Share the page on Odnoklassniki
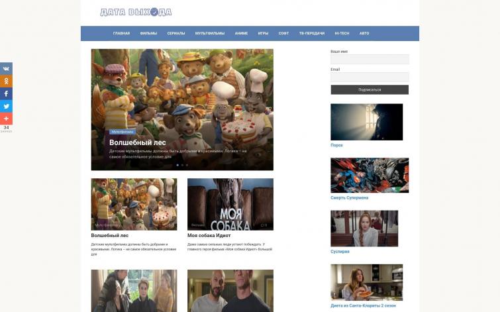The width and height of the screenshot is (500, 312). tap(6, 81)
